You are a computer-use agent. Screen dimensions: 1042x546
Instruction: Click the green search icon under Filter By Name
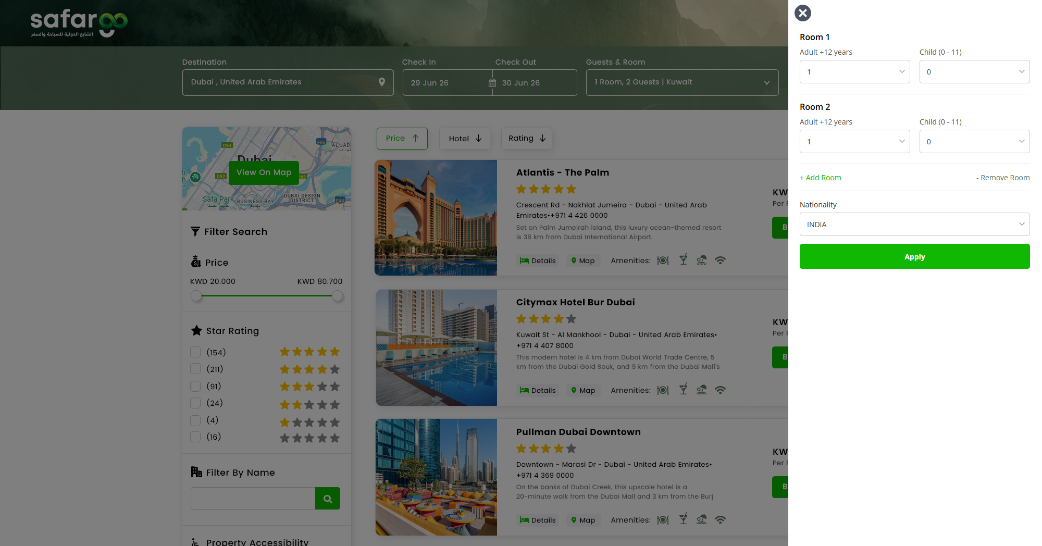(328, 499)
